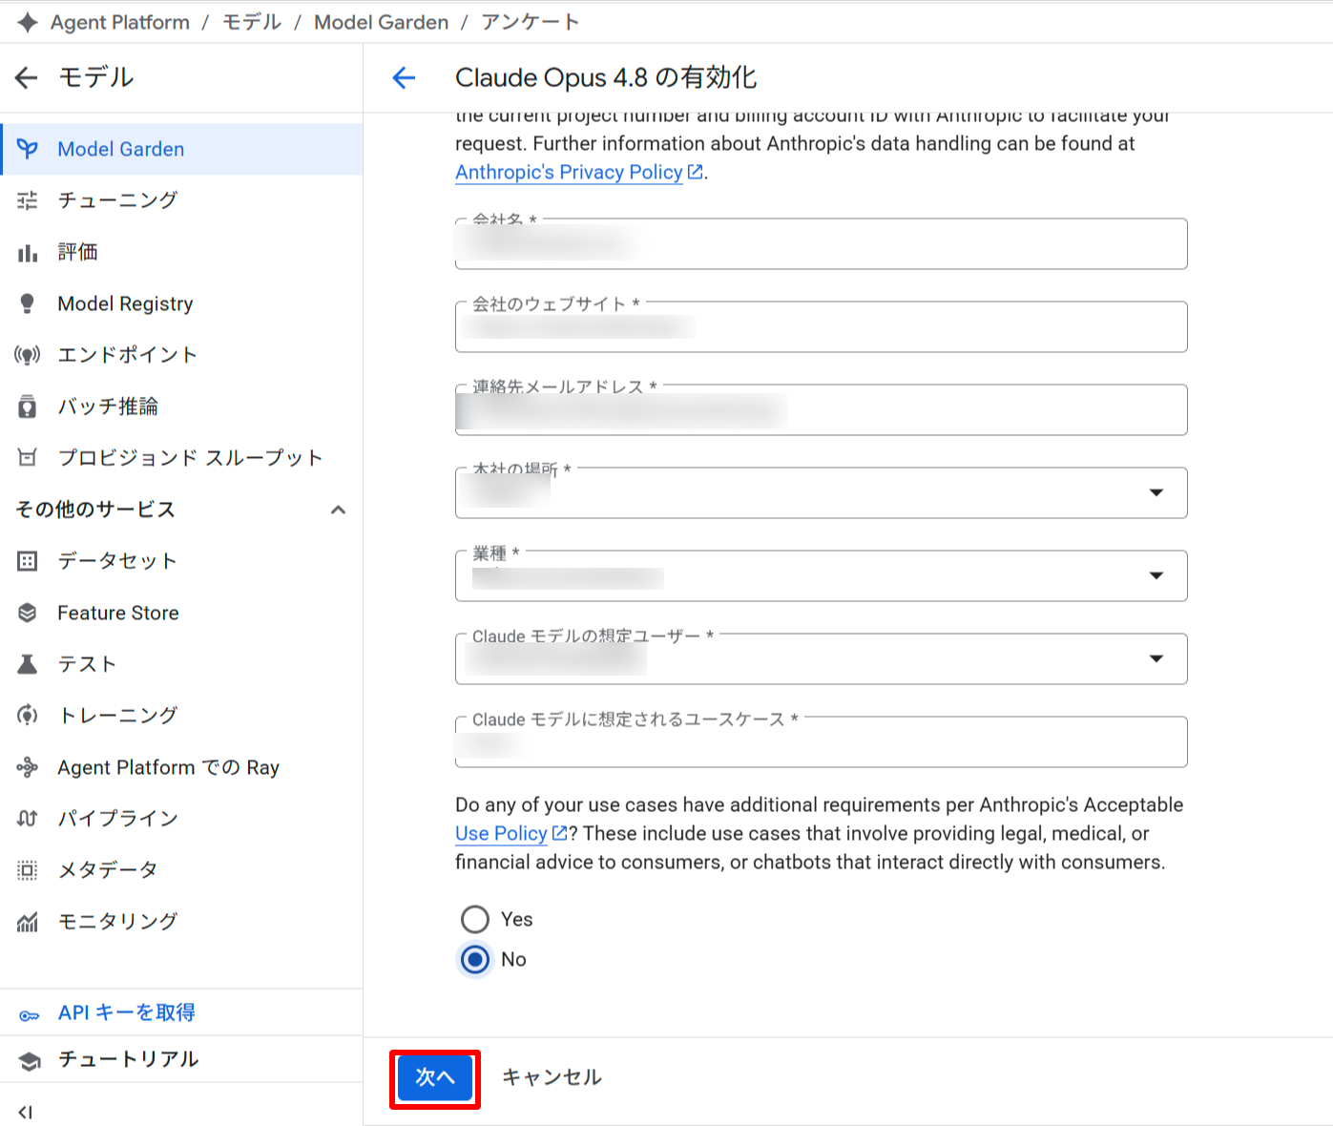This screenshot has height=1126, width=1333.
Task: Click アンケート in the breadcrumb
Action: [x=531, y=22]
